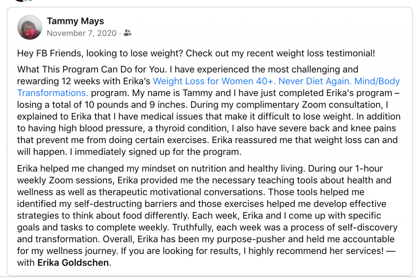Click the 'complimentary Zoom consultation' phrase
416x280 pixels.
coord(310,104)
